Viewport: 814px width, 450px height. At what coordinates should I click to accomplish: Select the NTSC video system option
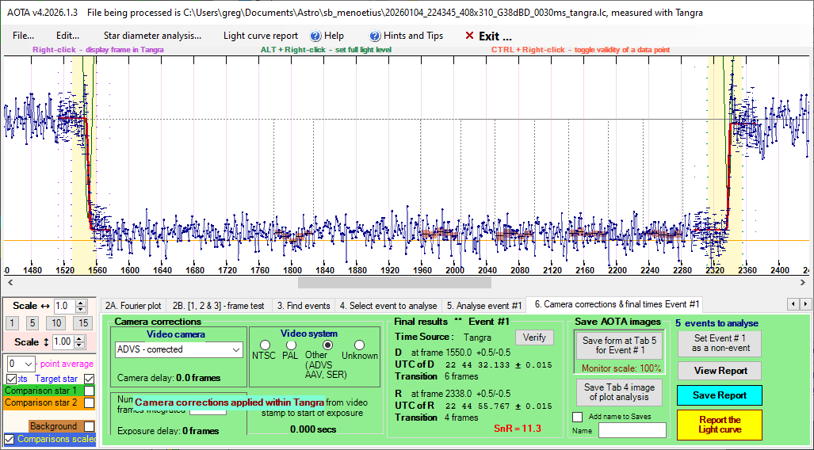point(265,345)
